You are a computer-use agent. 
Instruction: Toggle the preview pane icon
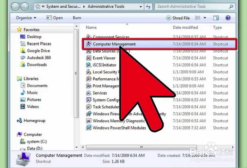216,18
